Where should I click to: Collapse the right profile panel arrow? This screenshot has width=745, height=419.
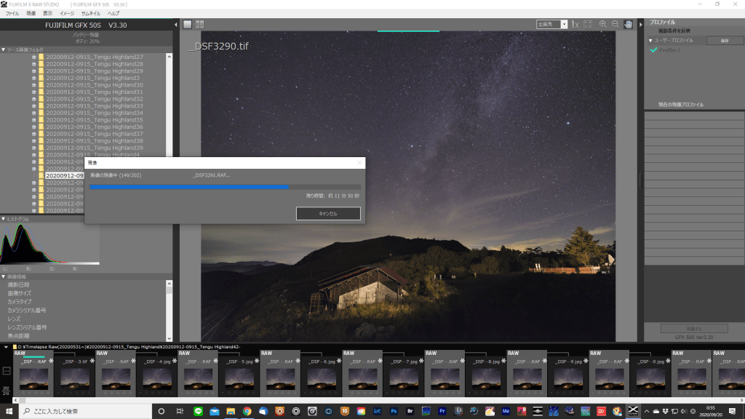[x=641, y=24]
